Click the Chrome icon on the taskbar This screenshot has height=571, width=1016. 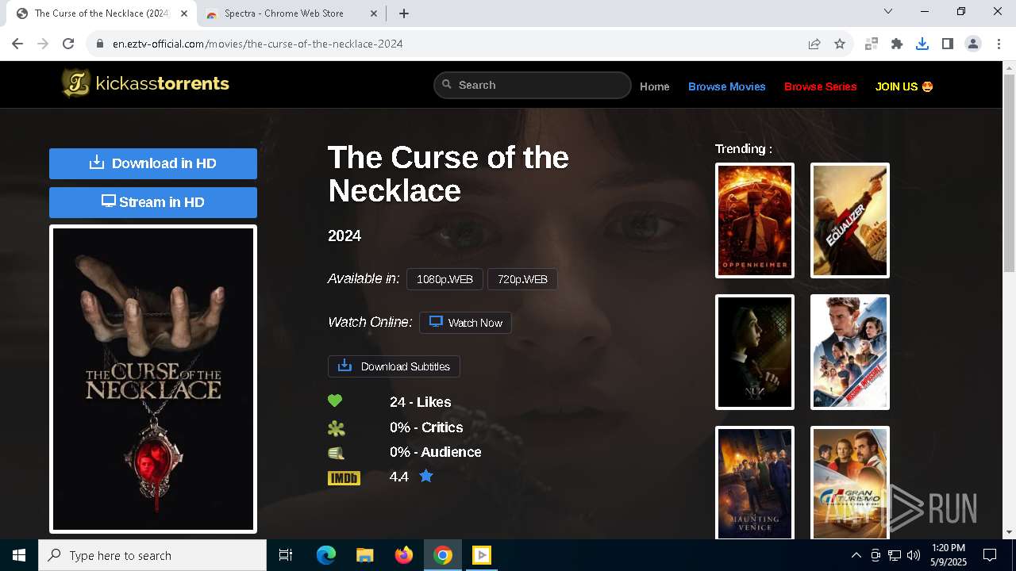443,555
